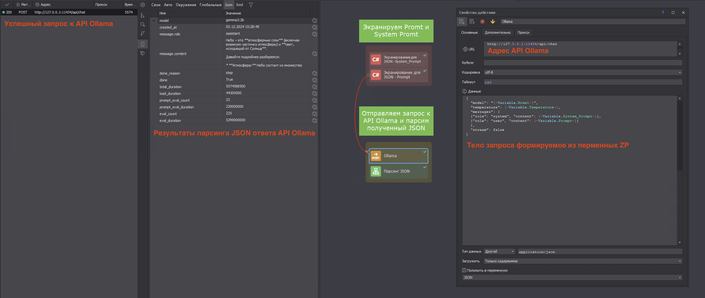Select the done row with True

coord(234,80)
